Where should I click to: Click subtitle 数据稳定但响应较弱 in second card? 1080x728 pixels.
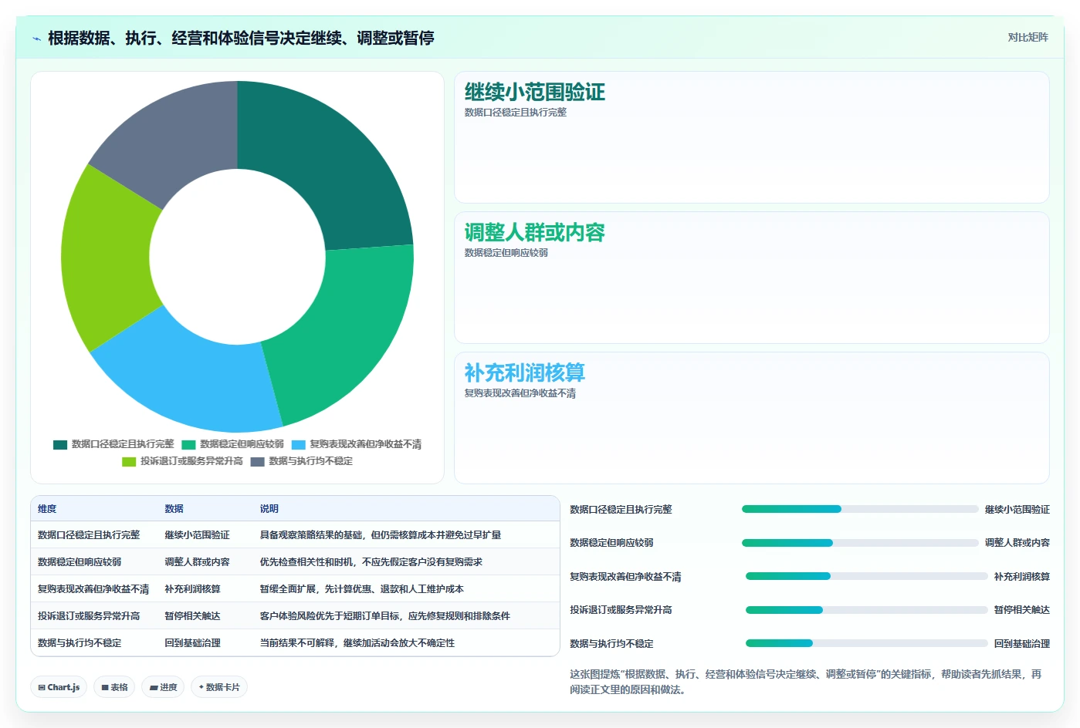506,253
